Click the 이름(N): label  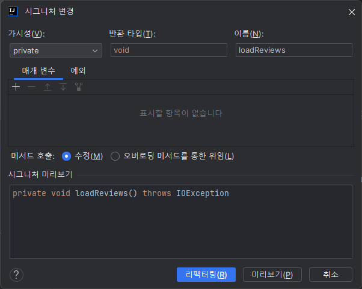[x=249, y=34]
